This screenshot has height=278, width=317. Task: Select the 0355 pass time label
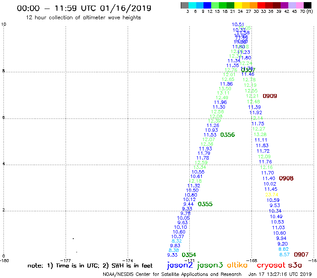pos(205,204)
